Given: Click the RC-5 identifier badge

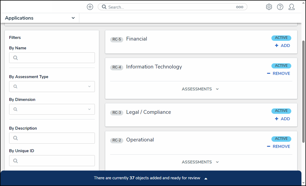Looking at the screenshot, I should point(117,39).
